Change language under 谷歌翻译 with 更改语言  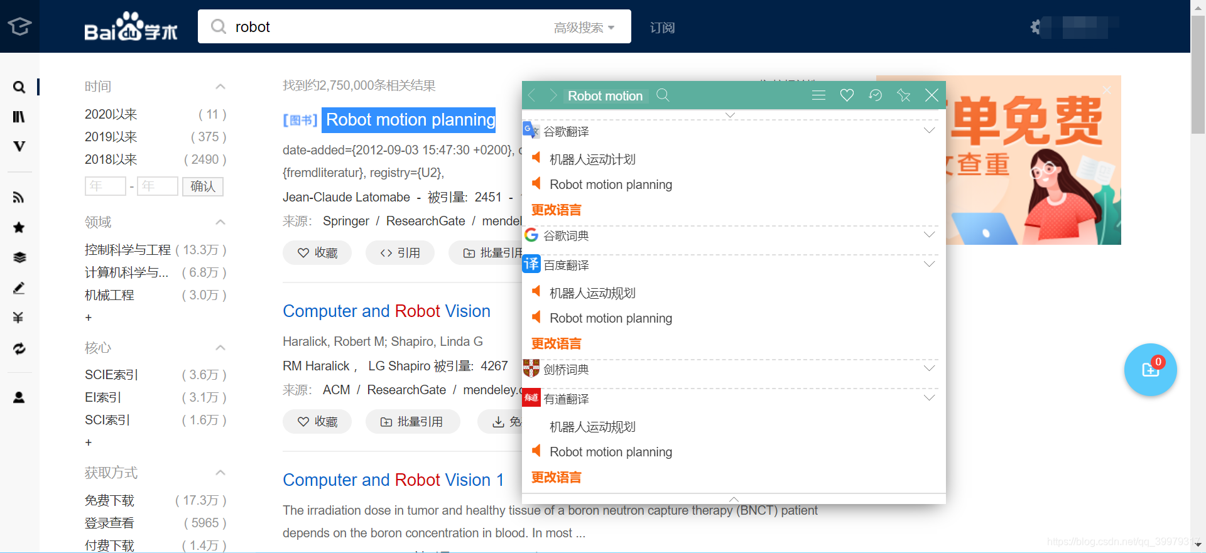tap(557, 210)
